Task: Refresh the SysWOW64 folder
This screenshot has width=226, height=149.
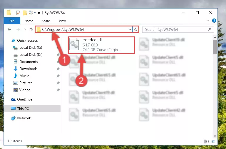Action: click(x=135, y=30)
